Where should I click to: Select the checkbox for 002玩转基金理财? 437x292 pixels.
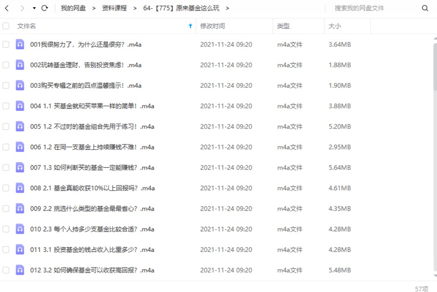[x=6, y=65]
